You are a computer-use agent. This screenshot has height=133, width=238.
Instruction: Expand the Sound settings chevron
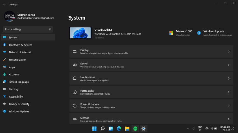[228, 65]
